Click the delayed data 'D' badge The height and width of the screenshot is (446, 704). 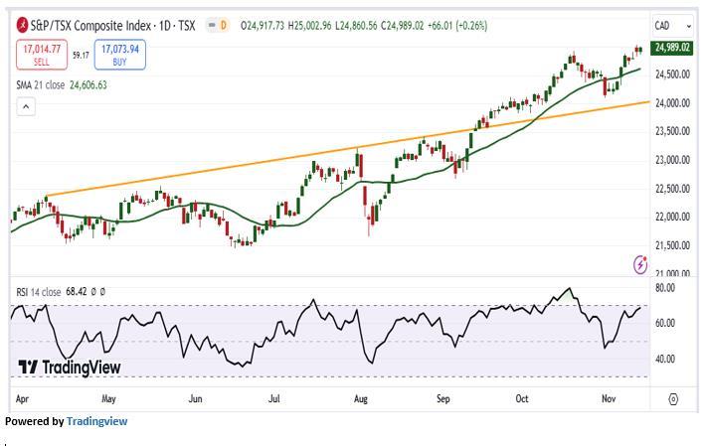tap(223, 25)
